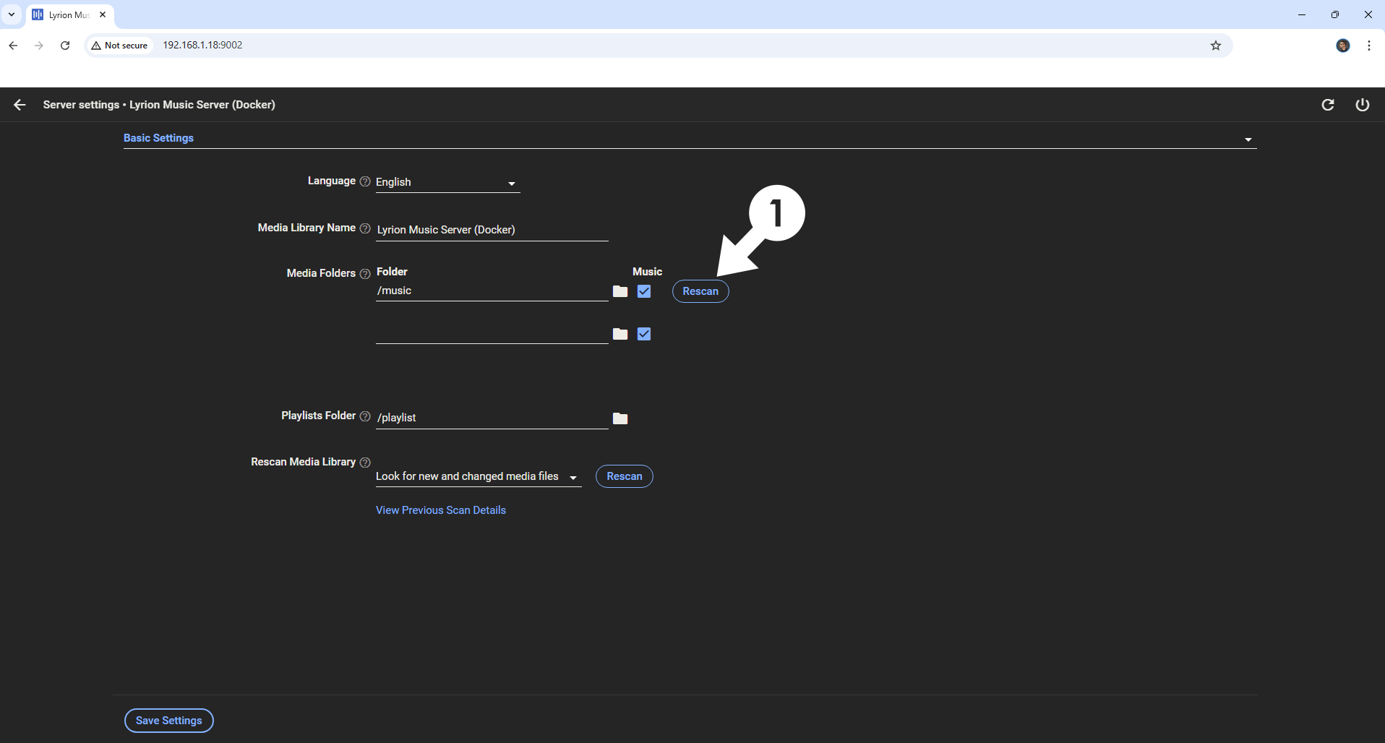Click help icon next to Rescan Media Library
Screen dimensions: 1385x743
click(365, 463)
